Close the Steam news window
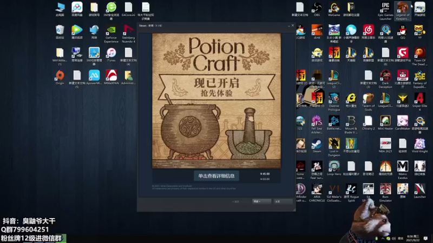433x243 pixels. point(293,25)
